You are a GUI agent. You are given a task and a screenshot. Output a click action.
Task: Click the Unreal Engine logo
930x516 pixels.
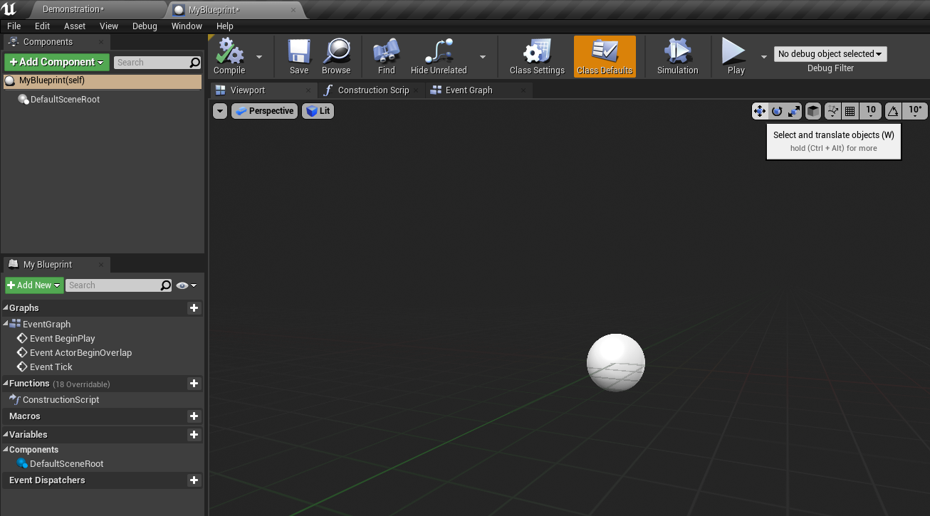tap(9, 9)
